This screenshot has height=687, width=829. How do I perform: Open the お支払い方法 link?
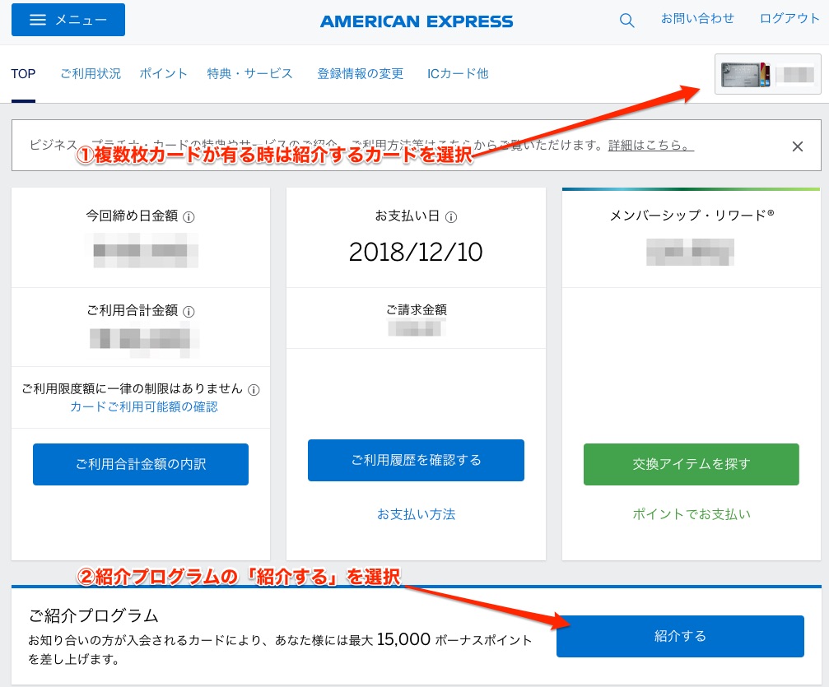point(416,514)
